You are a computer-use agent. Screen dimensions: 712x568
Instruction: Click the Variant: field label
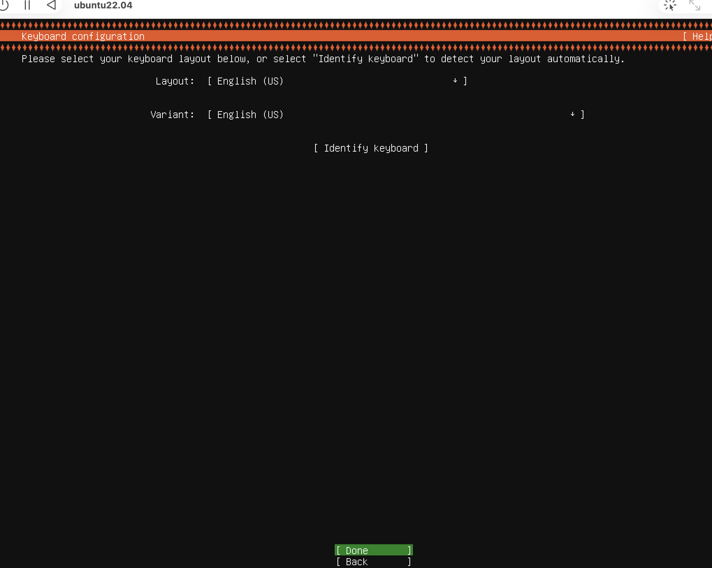[172, 115]
